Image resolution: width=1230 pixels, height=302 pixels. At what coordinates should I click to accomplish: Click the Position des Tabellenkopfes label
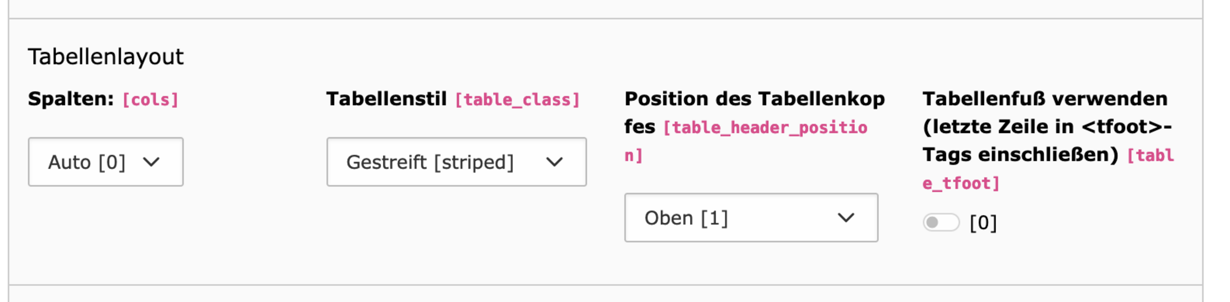(754, 113)
